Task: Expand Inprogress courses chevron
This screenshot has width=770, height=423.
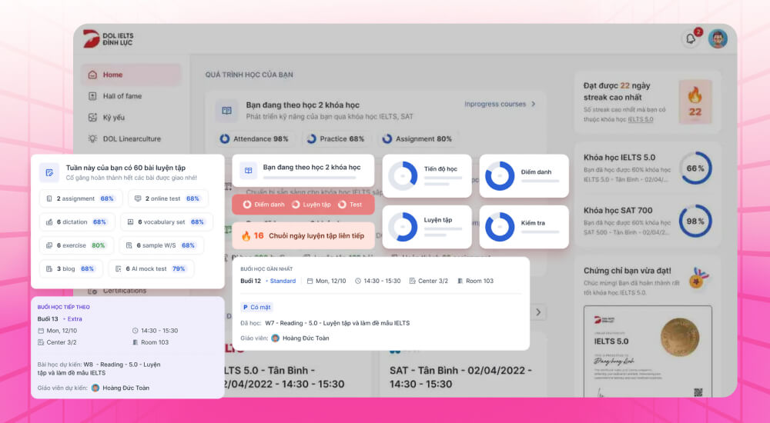Action: 533,104
